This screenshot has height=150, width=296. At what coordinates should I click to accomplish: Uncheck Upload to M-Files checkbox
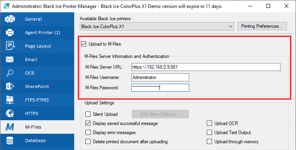(x=83, y=44)
